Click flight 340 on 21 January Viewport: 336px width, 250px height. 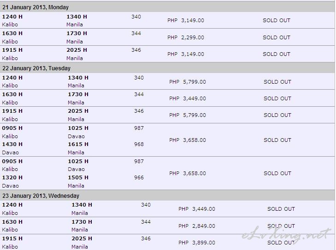pos(136,17)
